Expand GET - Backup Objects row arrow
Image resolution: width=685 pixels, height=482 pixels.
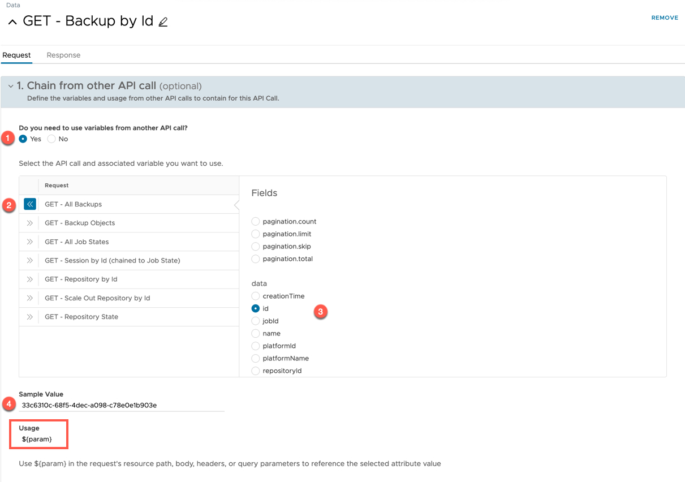click(30, 223)
